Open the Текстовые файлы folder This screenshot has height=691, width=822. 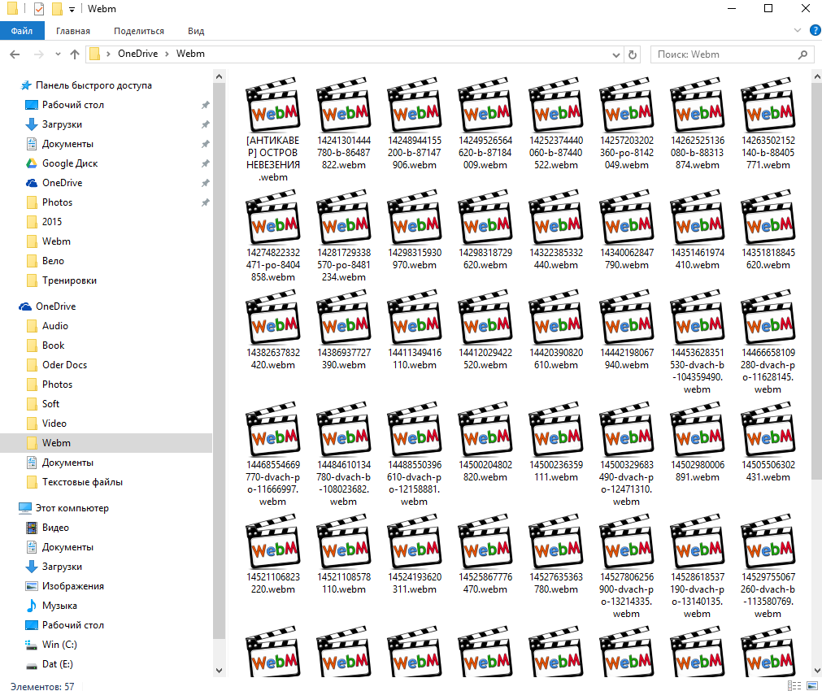(82, 482)
